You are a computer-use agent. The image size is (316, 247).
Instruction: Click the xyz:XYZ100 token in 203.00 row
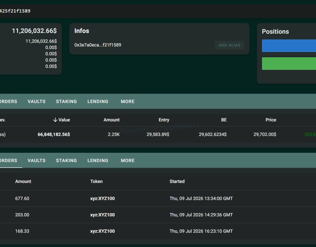tap(102, 215)
